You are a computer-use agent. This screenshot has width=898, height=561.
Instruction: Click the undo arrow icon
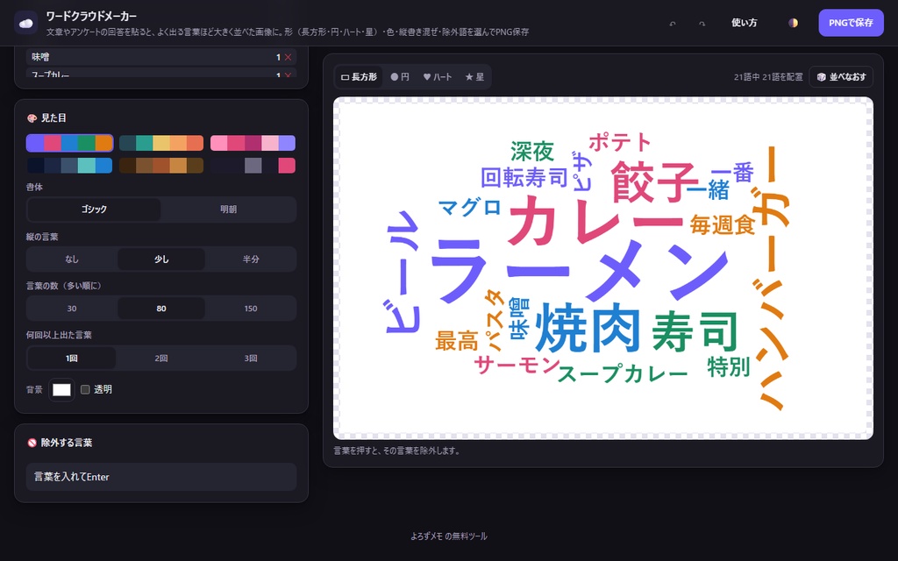[x=673, y=24]
